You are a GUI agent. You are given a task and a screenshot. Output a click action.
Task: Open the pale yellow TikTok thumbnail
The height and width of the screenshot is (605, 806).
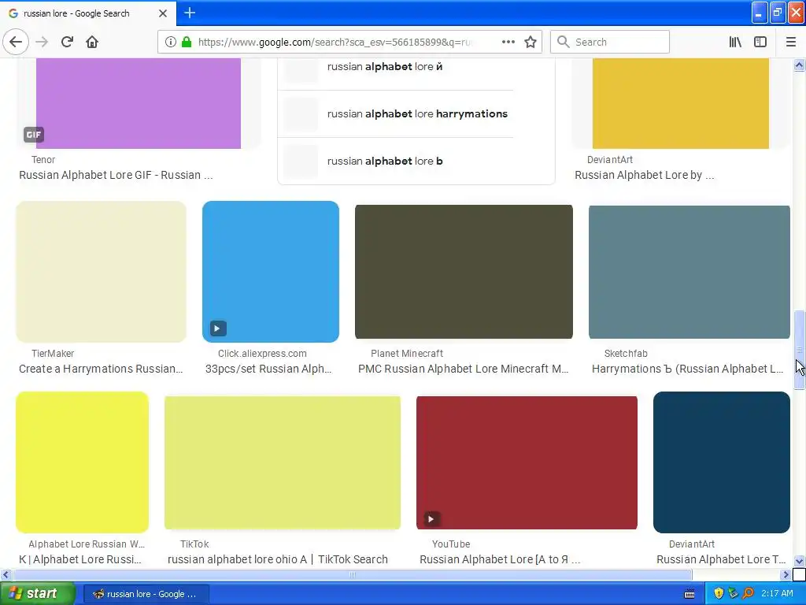pos(283,462)
